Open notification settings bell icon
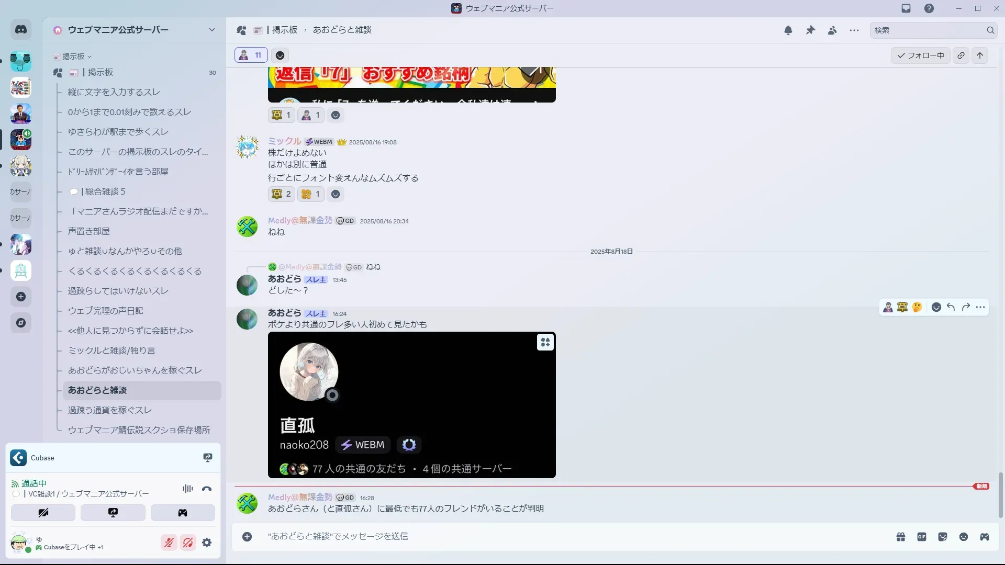The image size is (1005, 565). [788, 30]
